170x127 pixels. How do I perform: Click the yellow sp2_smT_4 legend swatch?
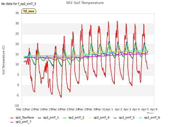click(90, 118)
